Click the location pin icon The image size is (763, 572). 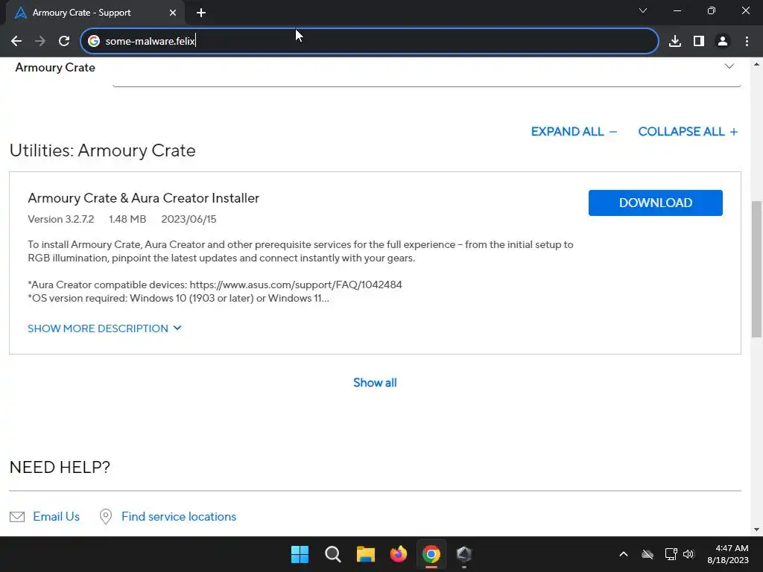click(105, 517)
